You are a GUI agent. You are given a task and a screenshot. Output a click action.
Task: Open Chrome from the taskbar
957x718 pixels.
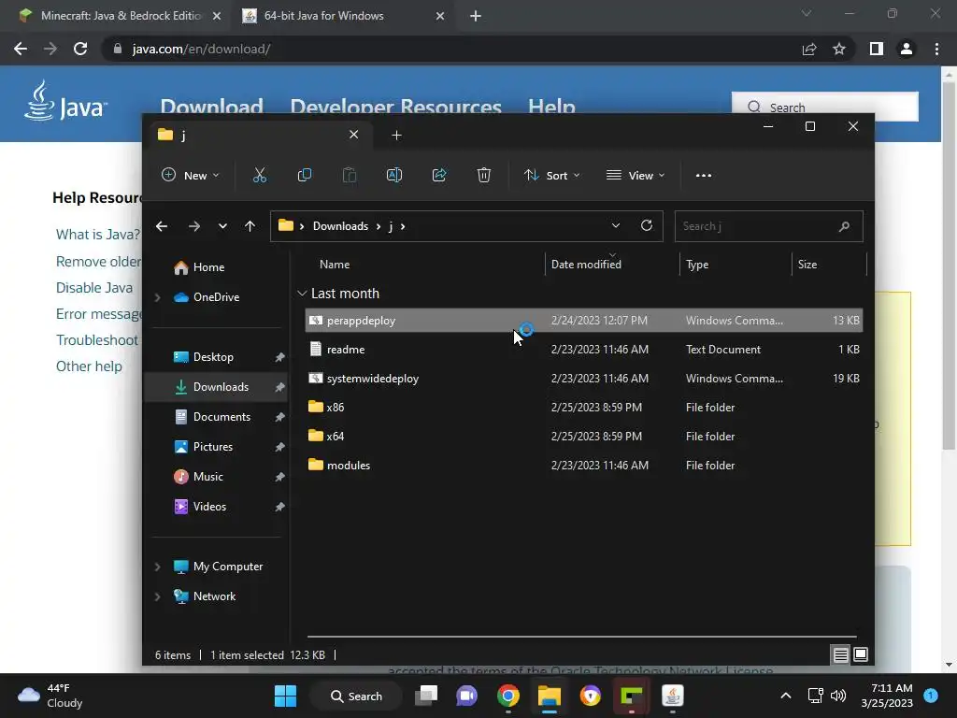507,696
